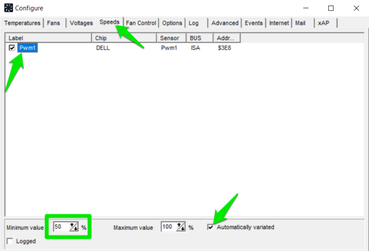Click the $3E8 address cell
This screenshot has height=251, width=369.
[x=224, y=48]
